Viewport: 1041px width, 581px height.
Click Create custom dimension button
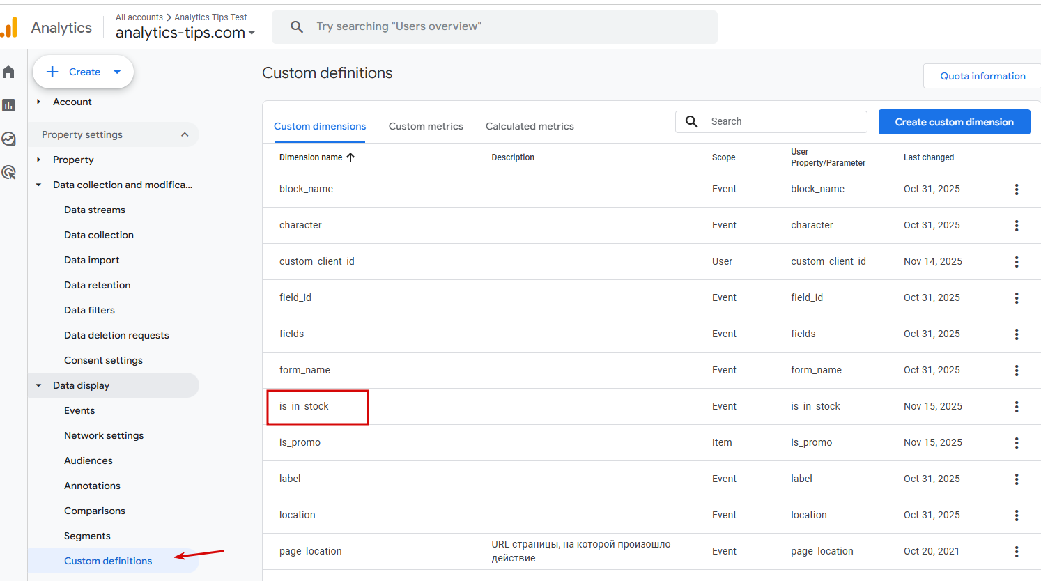tap(954, 122)
